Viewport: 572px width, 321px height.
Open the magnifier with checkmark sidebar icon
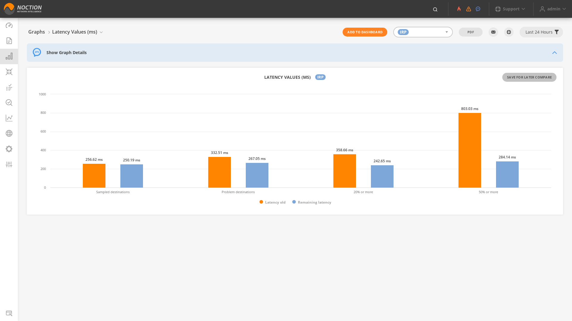click(9, 103)
